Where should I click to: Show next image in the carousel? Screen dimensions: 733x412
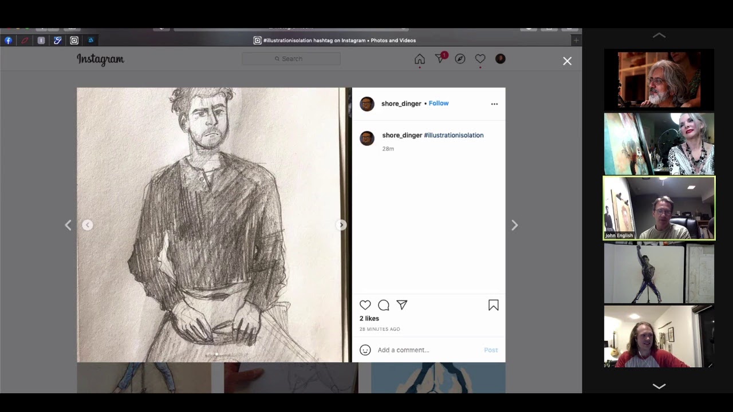point(341,225)
